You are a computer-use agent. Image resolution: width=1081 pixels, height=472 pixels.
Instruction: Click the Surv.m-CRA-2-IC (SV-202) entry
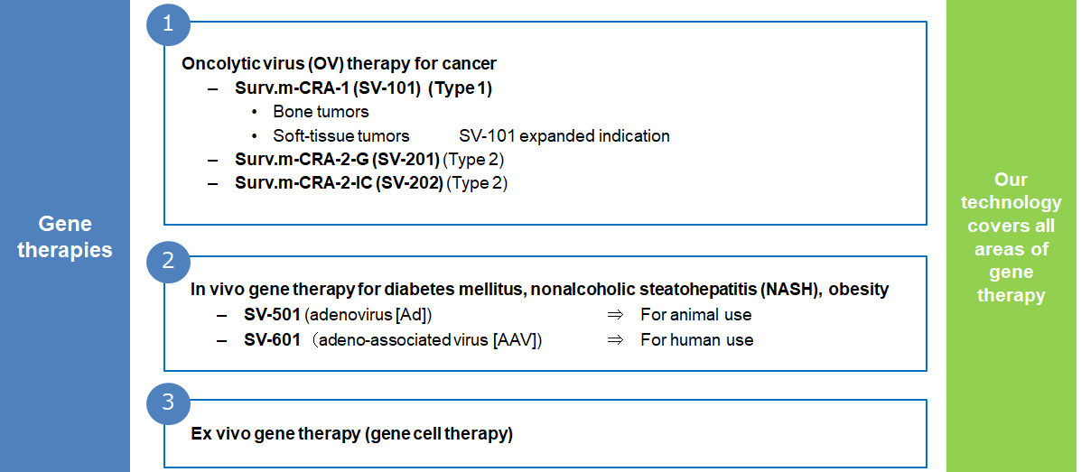click(371, 184)
